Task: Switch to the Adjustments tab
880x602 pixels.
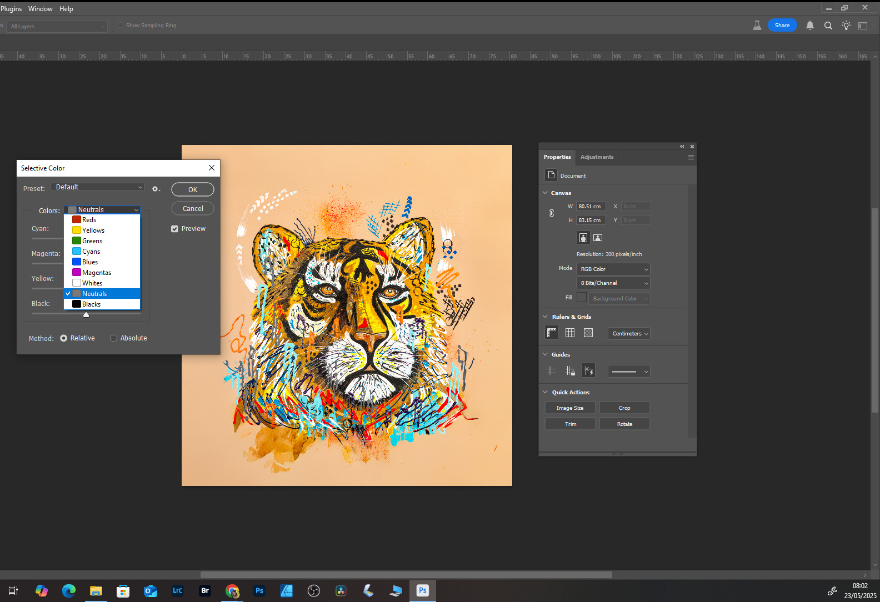Action: point(597,157)
